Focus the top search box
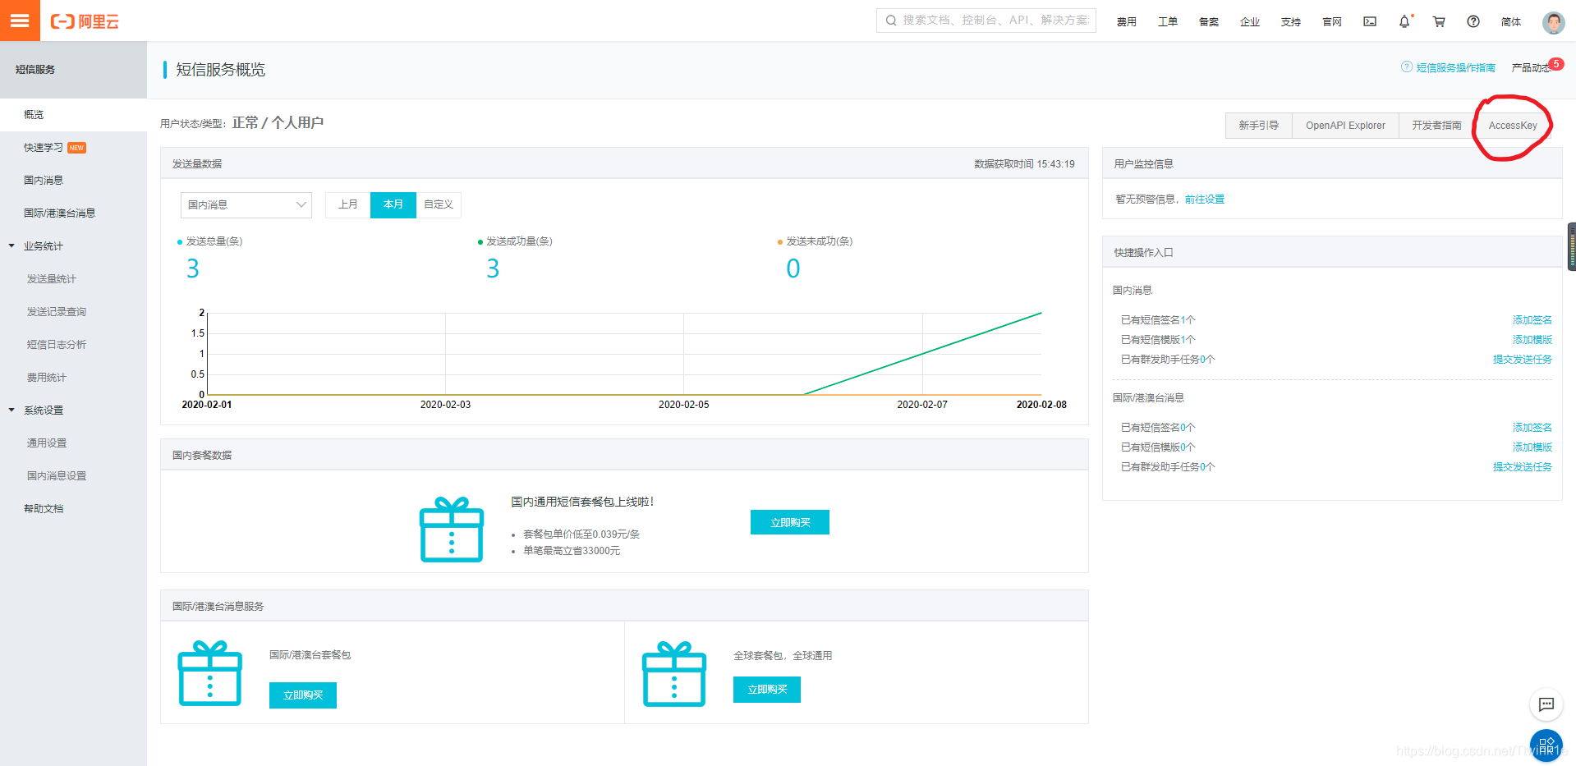Viewport: 1576px width, 766px height. (x=986, y=21)
